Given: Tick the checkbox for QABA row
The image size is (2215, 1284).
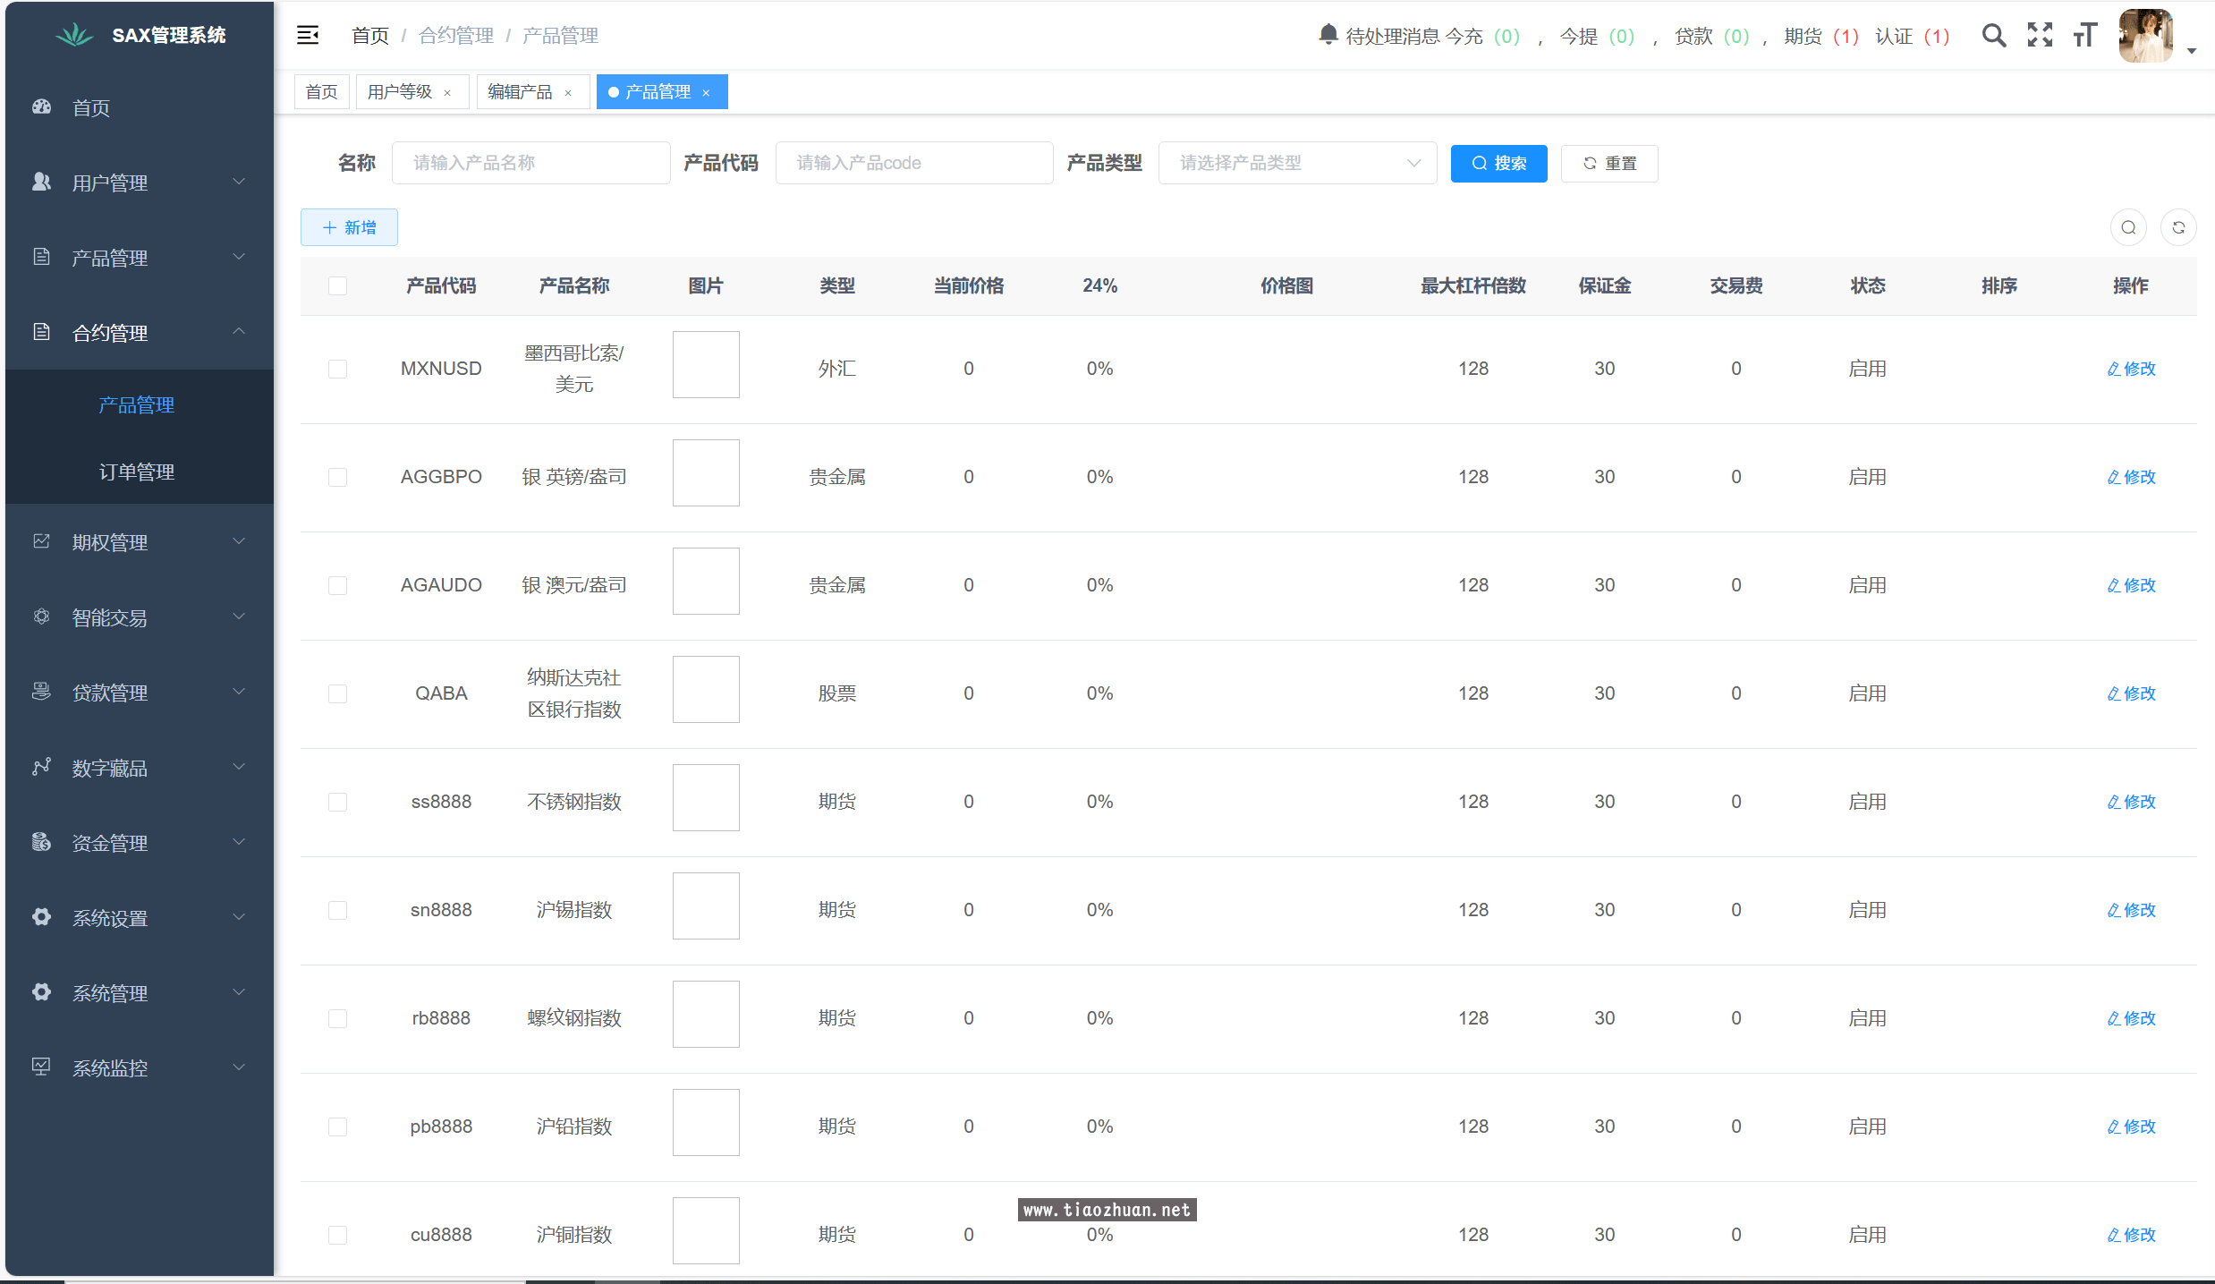Looking at the screenshot, I should [x=337, y=693].
